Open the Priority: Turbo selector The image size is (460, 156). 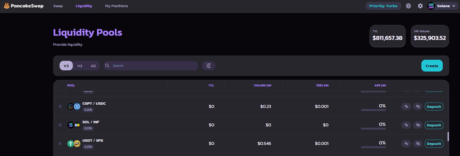(383, 6)
